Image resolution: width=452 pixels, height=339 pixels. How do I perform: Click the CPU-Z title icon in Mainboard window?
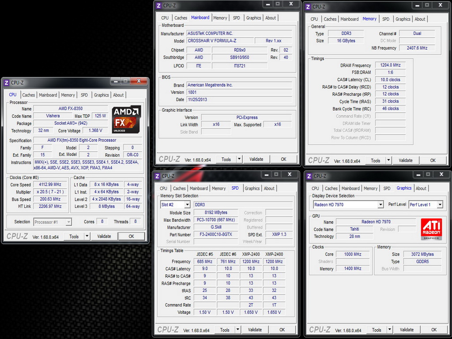click(x=159, y=5)
